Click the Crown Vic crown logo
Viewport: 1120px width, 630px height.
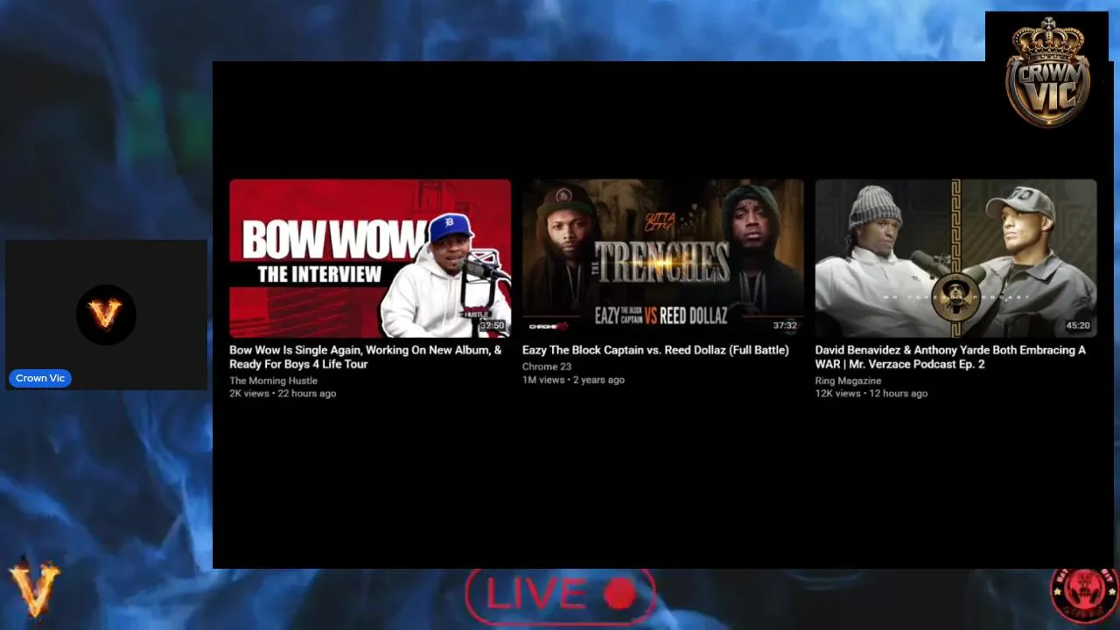pyautogui.click(x=1047, y=72)
